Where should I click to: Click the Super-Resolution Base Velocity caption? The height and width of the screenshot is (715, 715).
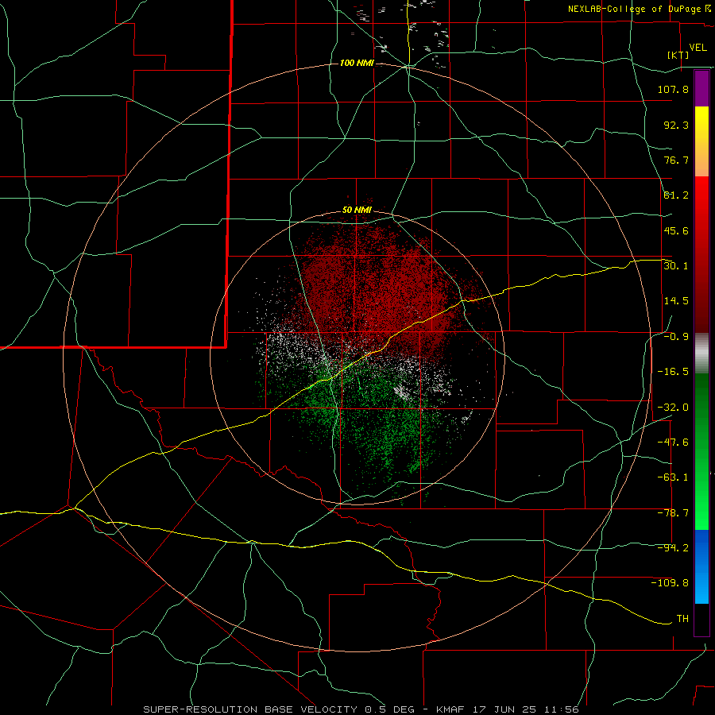361,709
